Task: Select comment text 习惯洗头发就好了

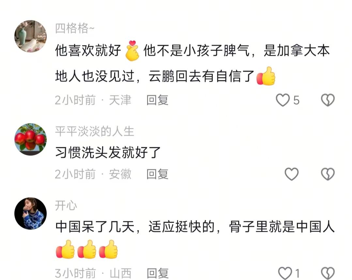Action: [108, 153]
